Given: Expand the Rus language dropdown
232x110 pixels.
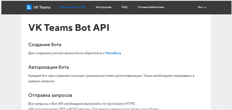Looking at the screenshot, I should tap(202, 7).
